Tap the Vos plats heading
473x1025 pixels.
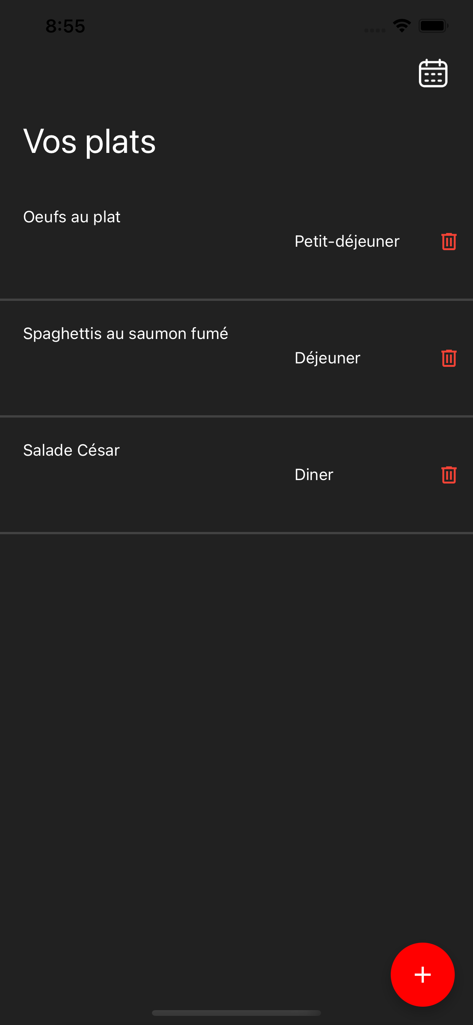pos(89,141)
